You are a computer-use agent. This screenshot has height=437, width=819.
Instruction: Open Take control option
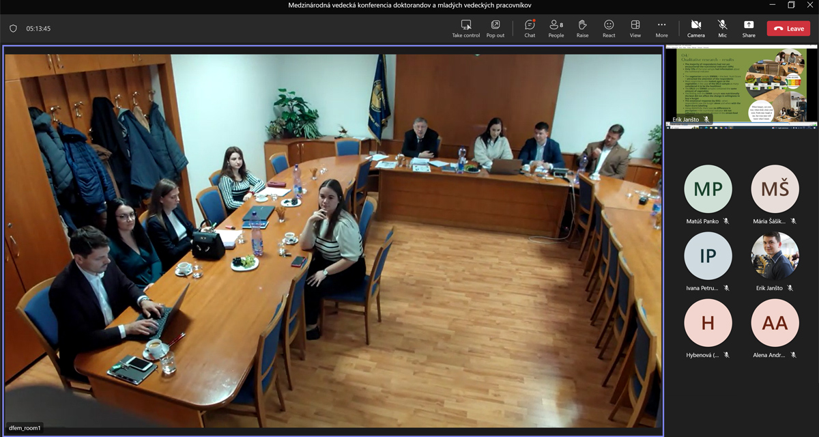[465, 28]
